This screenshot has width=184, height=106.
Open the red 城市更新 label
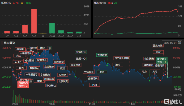[x=29, y=60]
